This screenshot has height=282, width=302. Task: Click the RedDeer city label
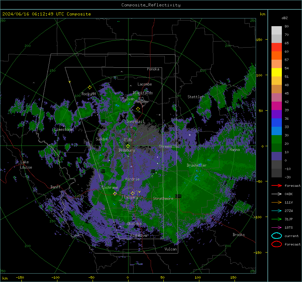click(x=142, y=102)
